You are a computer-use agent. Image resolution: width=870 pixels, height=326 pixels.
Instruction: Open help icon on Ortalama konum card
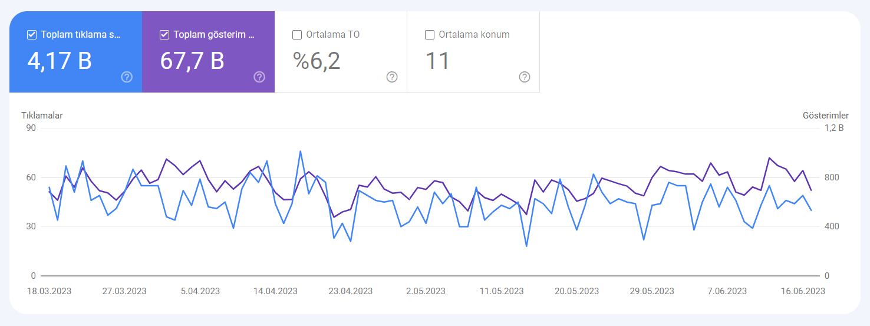click(525, 77)
